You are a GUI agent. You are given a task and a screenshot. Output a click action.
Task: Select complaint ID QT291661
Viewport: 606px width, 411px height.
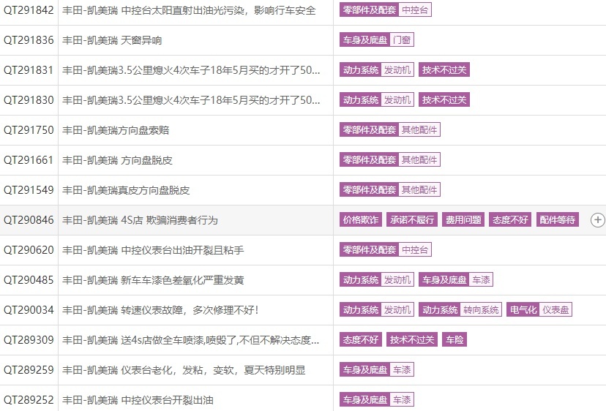coord(29,160)
